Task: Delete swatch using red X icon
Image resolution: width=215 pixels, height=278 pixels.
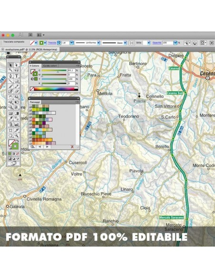Action: click(x=72, y=147)
